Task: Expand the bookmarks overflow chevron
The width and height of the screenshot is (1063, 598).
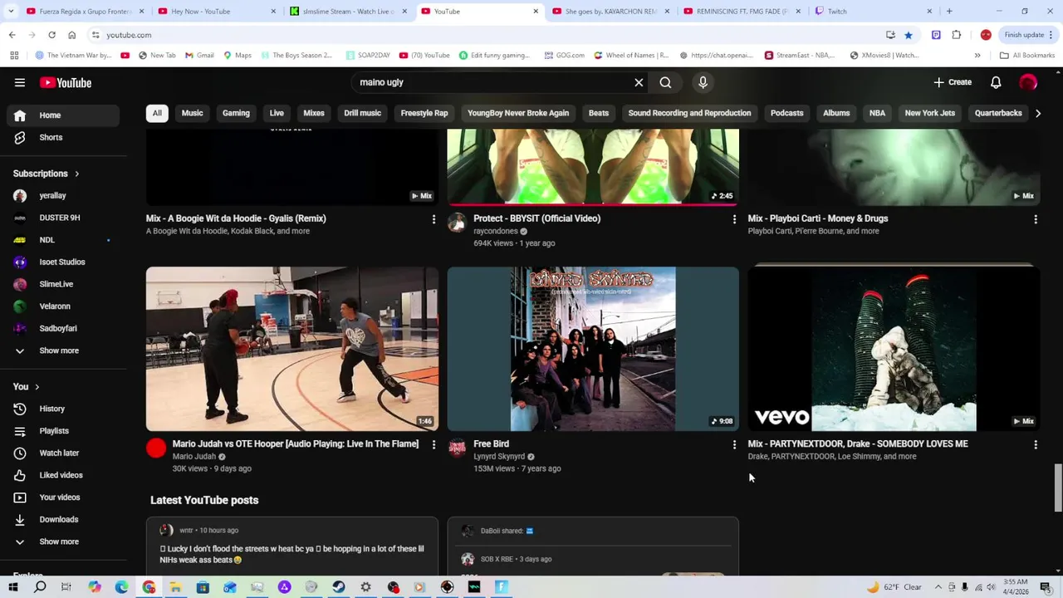Action: [977, 56]
